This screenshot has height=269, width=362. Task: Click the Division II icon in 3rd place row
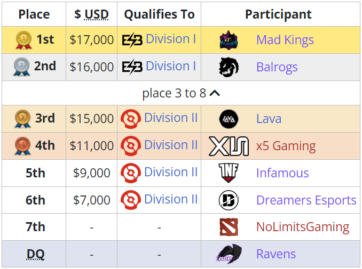131,118
